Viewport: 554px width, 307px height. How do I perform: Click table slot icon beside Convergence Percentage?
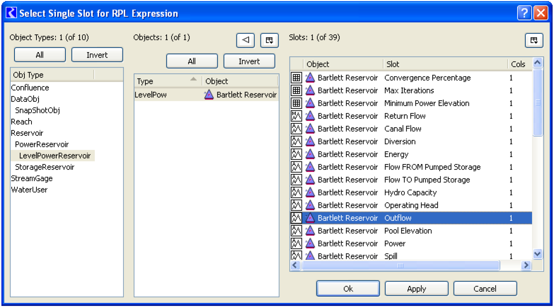click(x=296, y=78)
